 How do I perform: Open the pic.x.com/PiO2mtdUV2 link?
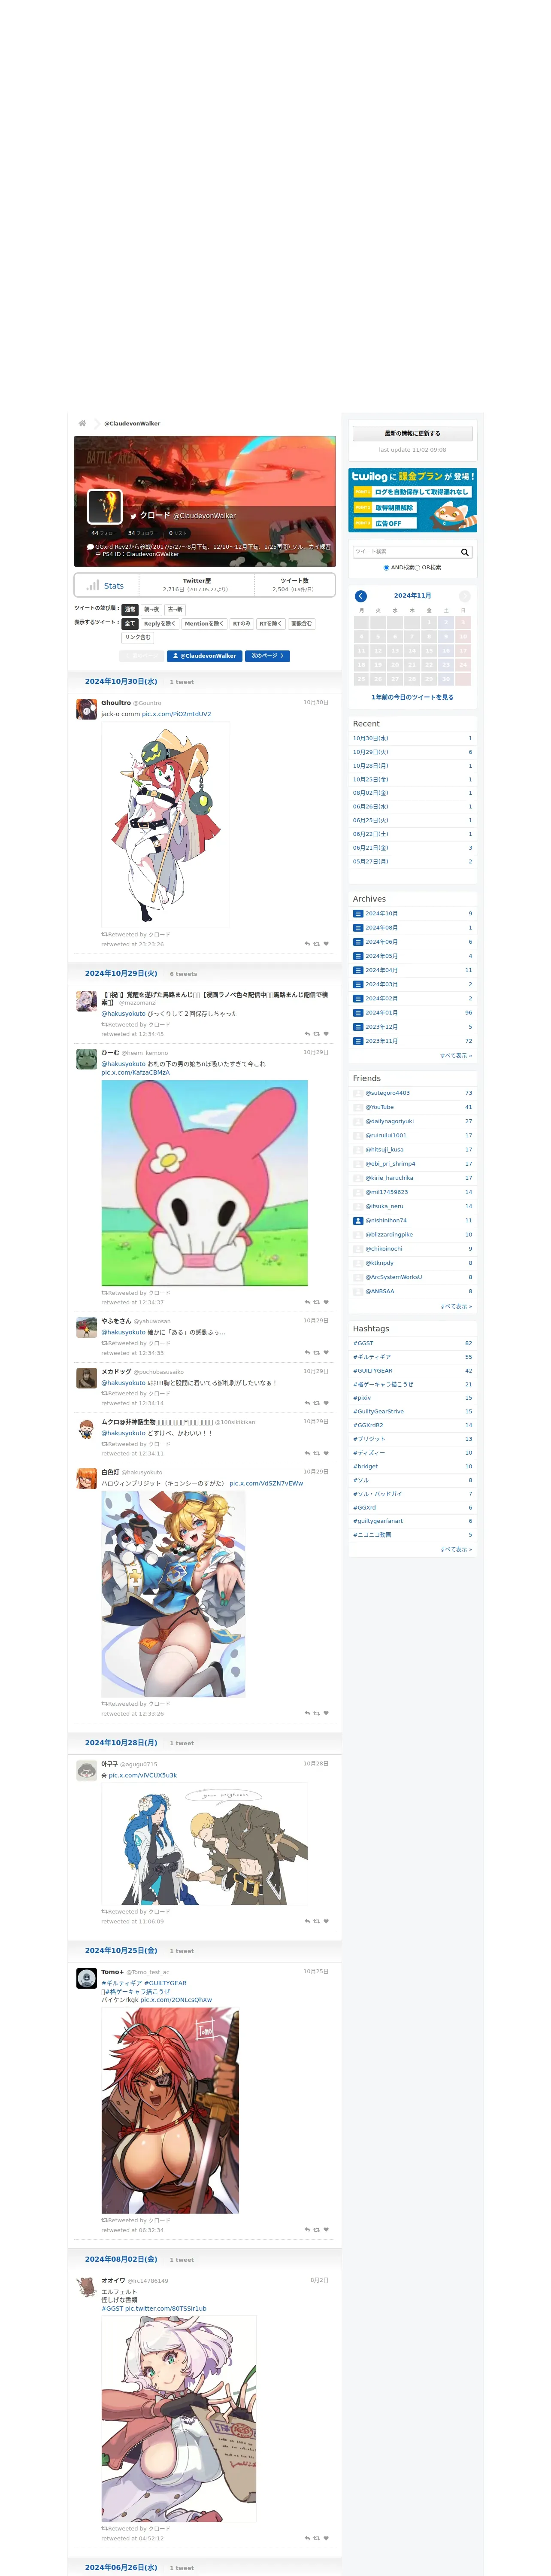[x=176, y=714]
